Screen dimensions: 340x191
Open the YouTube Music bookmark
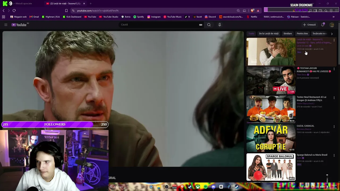point(173,17)
